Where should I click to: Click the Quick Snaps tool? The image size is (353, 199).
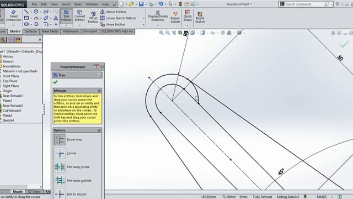coord(188,15)
